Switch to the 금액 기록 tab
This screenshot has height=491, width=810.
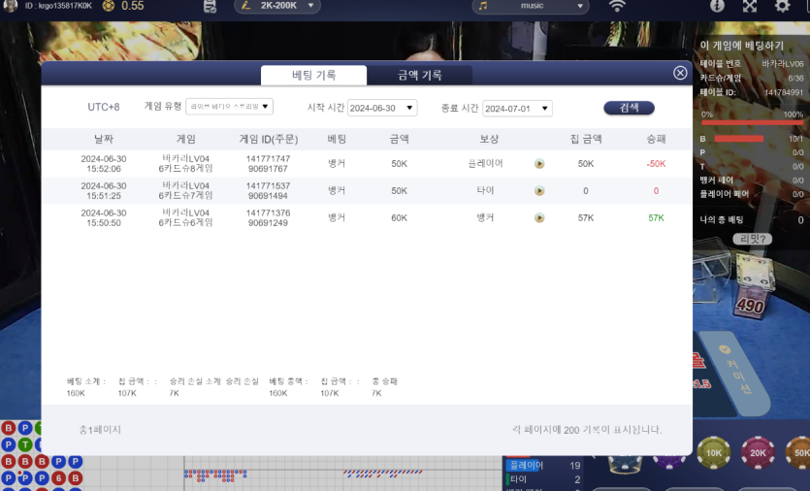[419, 76]
